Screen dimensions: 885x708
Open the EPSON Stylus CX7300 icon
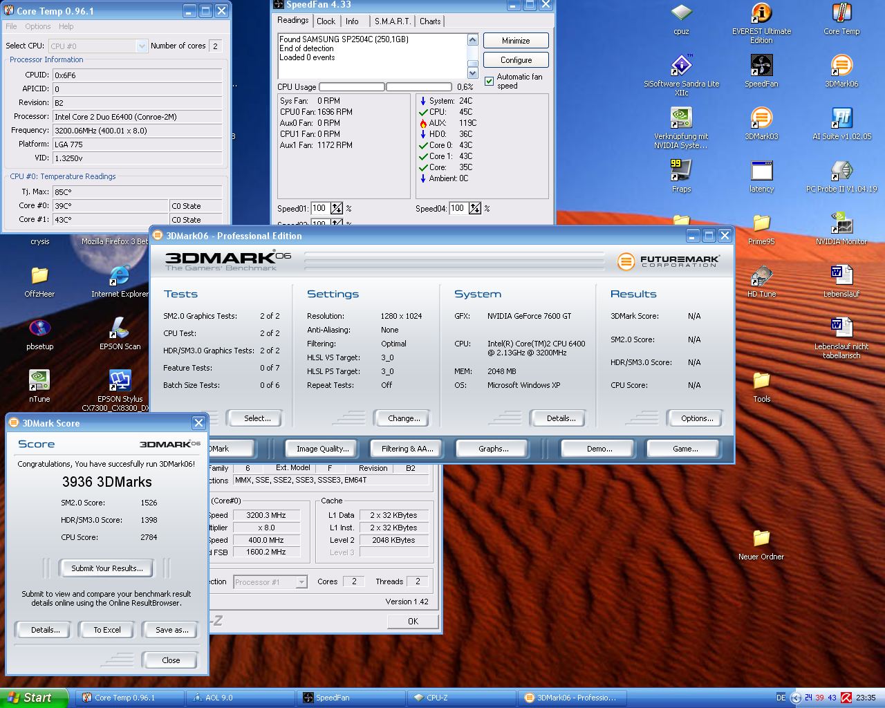[120, 391]
